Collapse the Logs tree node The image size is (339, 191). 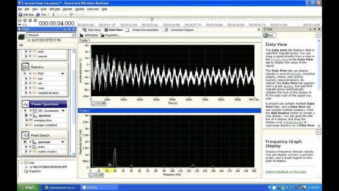click(22, 162)
